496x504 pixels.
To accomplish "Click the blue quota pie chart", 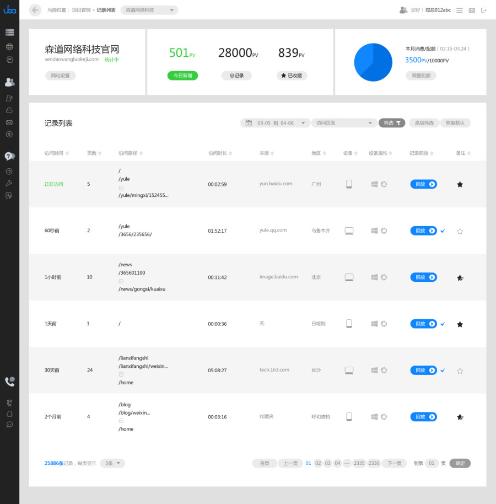I will point(373,62).
